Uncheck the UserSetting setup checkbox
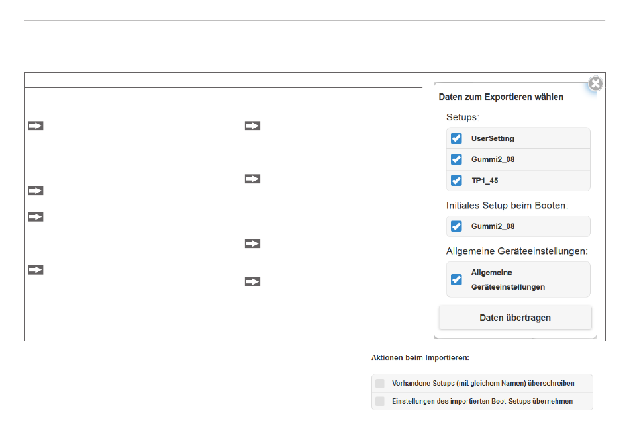Image resolution: width=629 pixels, height=440 pixels. (x=456, y=138)
